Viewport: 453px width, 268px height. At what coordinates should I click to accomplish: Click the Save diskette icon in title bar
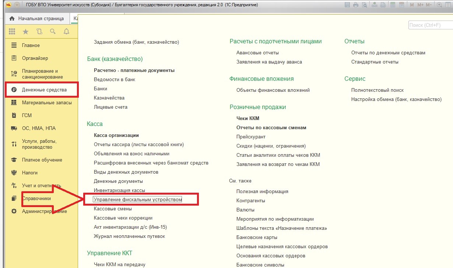(x=347, y=5)
